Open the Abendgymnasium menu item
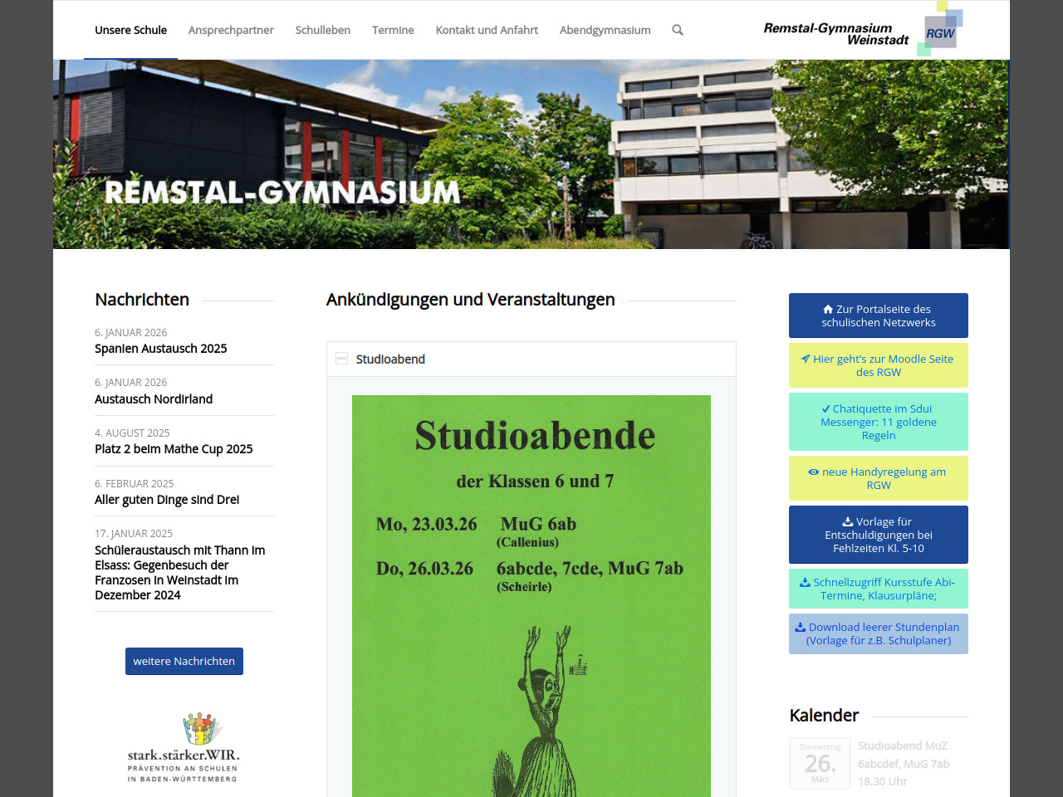The image size is (1063, 797). 605,30
